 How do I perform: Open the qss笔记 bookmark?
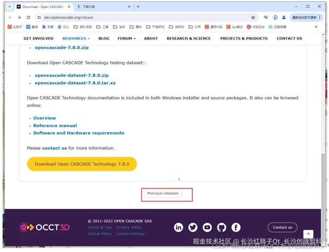click(235, 27)
